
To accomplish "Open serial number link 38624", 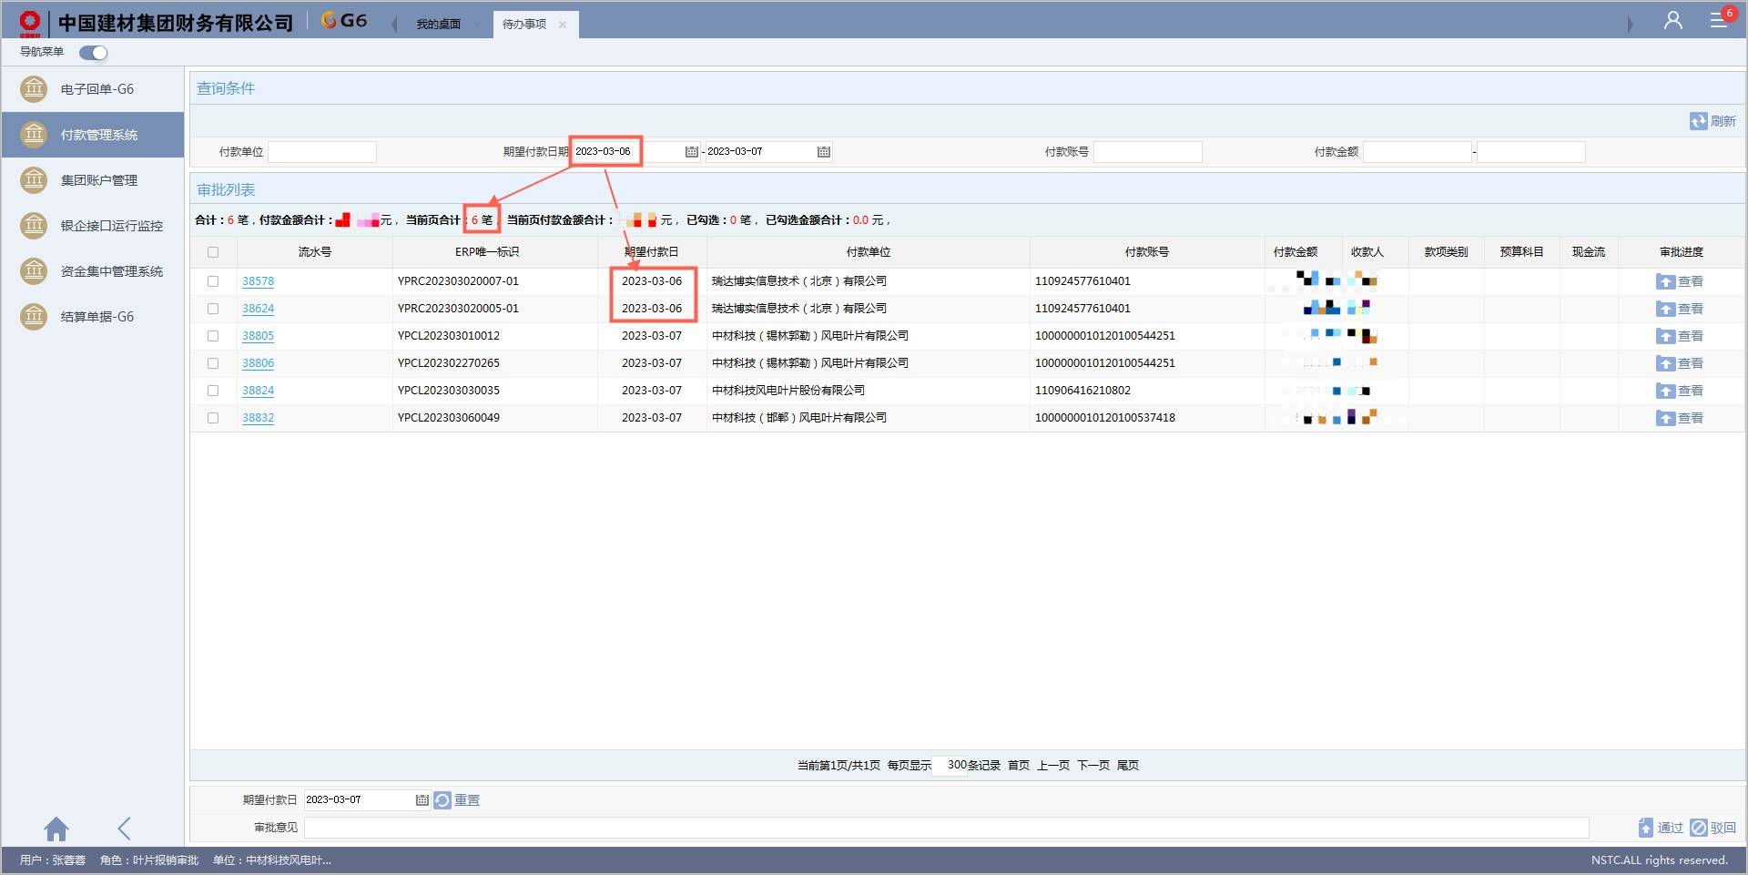I will (x=258, y=309).
